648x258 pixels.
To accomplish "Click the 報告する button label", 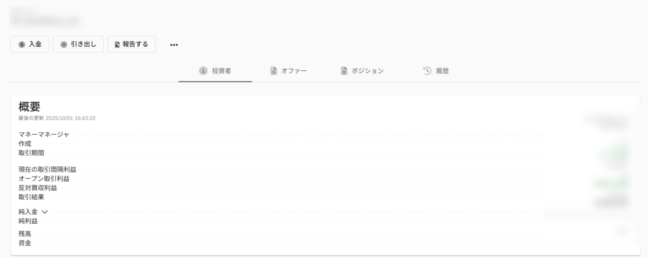I will click(135, 44).
